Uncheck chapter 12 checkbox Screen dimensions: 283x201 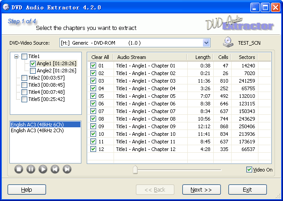[93, 149]
